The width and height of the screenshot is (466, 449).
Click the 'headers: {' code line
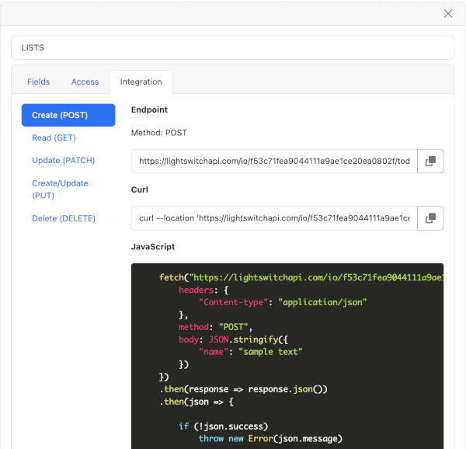[x=203, y=290]
